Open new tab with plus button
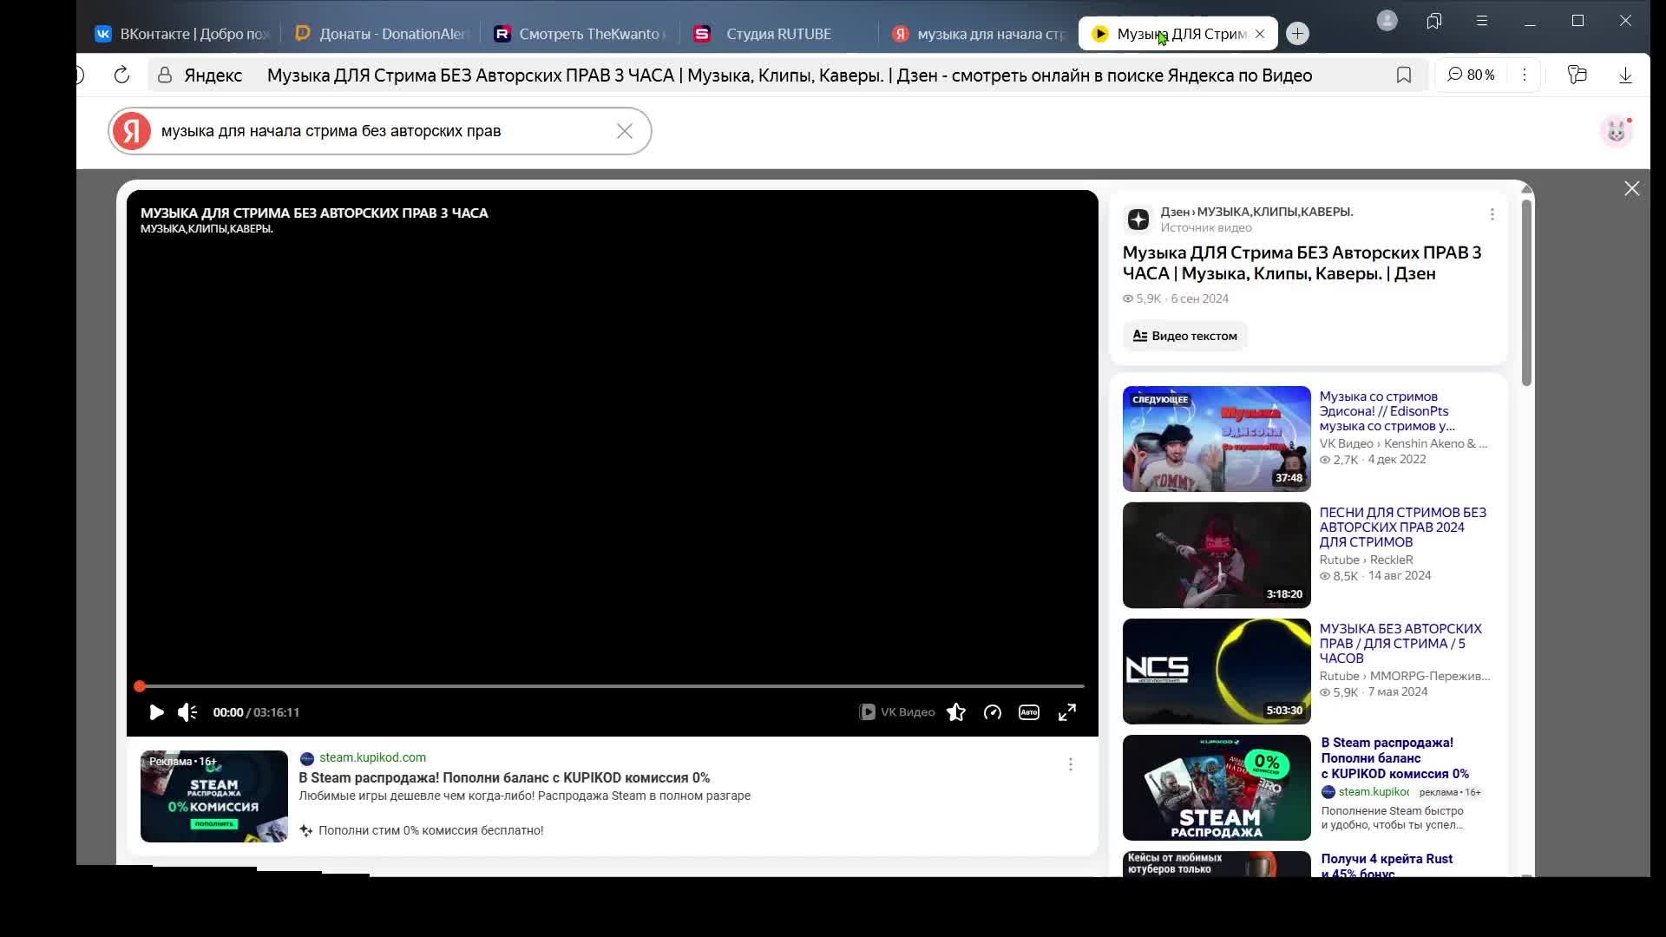This screenshot has height=937, width=1666. [x=1297, y=34]
